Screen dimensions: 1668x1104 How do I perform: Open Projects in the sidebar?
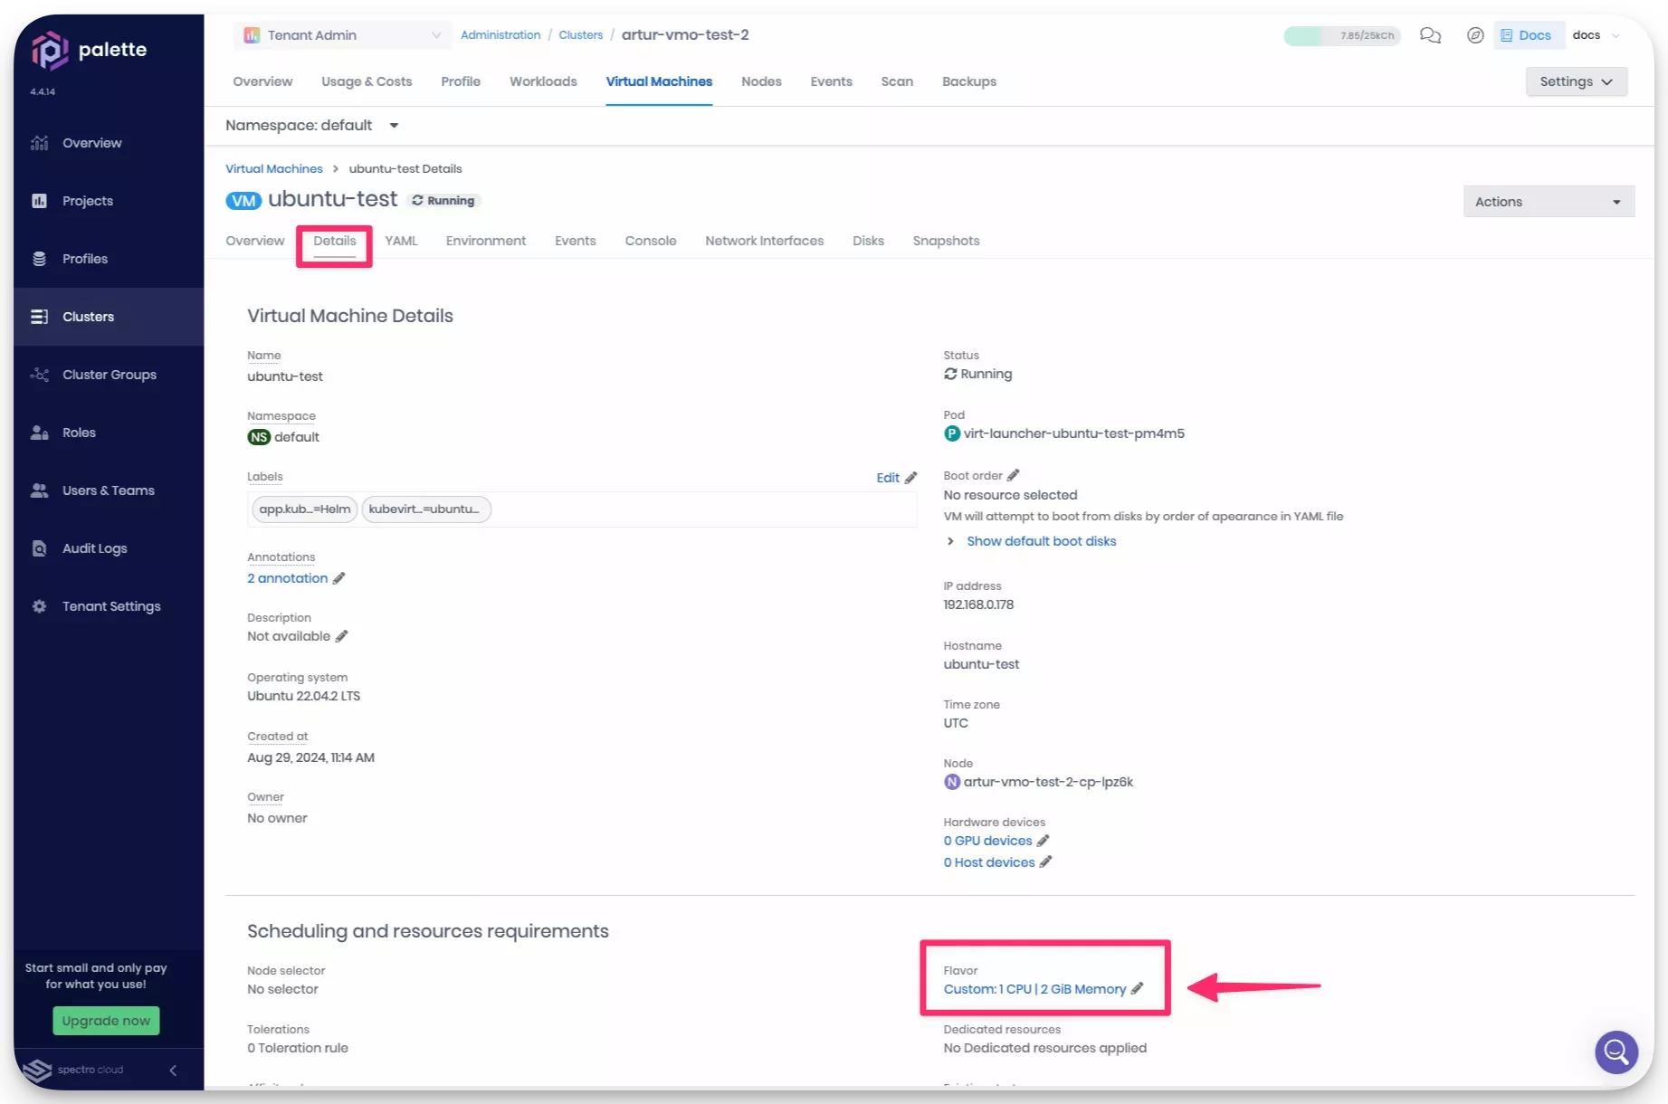pyautogui.click(x=109, y=201)
